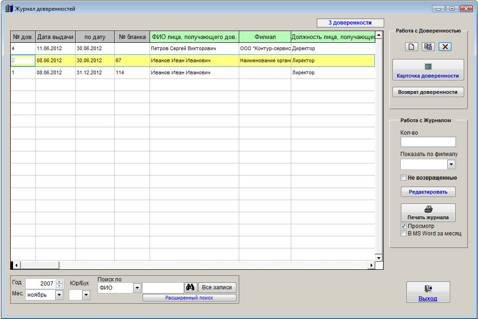The width and height of the screenshot is (478, 319).
Task: Click date 31.12.2012 cell
Action: pos(95,72)
